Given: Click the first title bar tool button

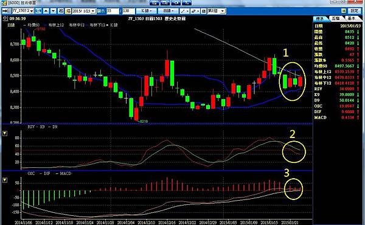Looking at the screenshot, I should tap(154, 2).
